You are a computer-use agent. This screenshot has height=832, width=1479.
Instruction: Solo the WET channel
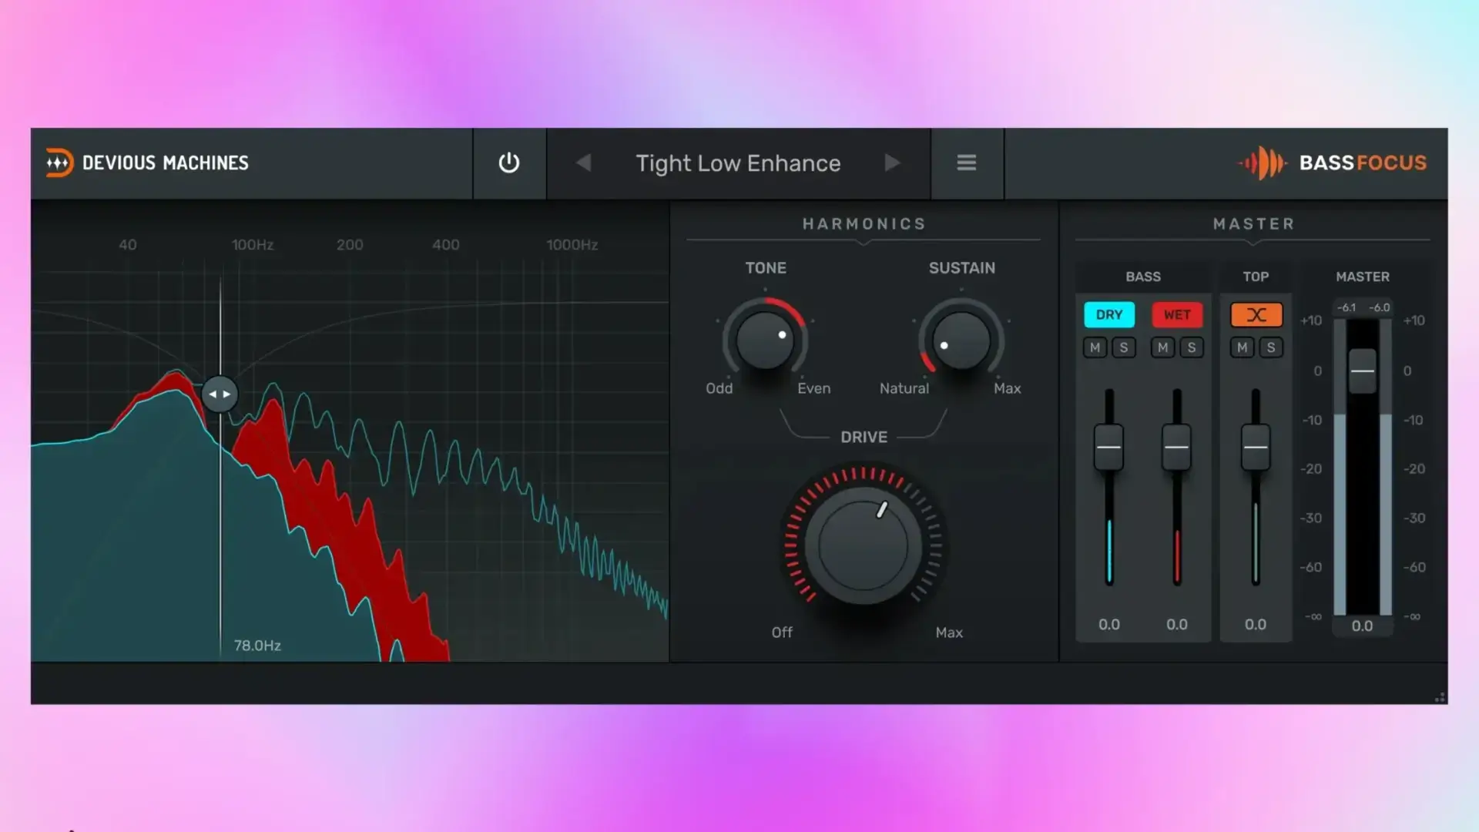(1191, 347)
